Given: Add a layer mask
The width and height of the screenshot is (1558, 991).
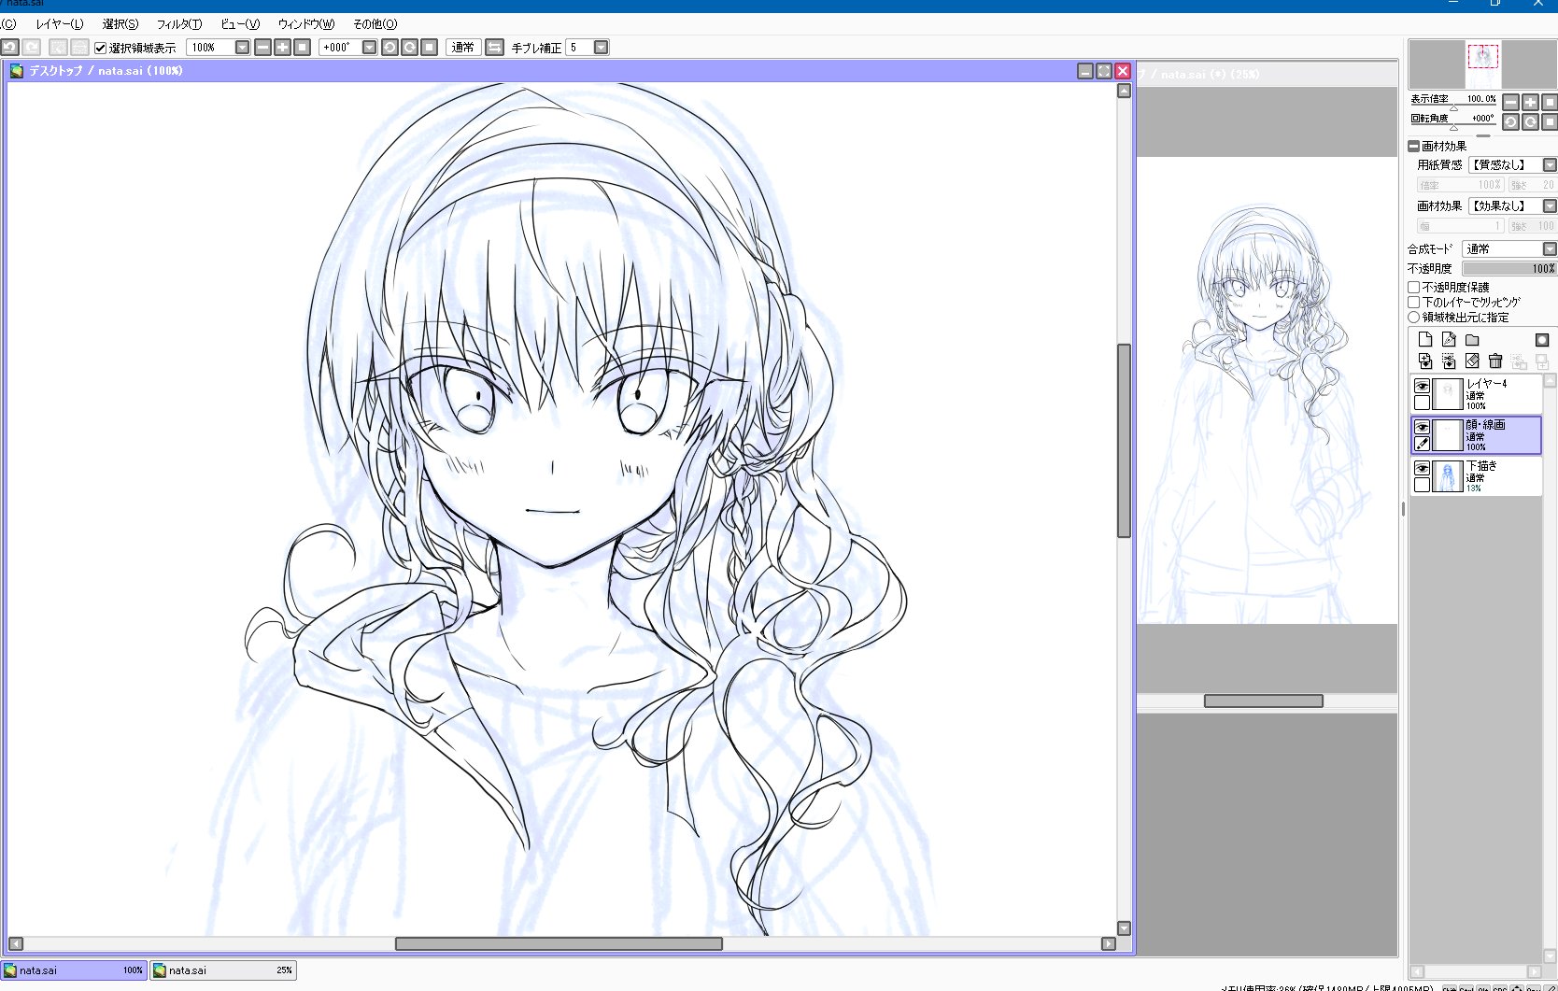Looking at the screenshot, I should [x=1542, y=340].
